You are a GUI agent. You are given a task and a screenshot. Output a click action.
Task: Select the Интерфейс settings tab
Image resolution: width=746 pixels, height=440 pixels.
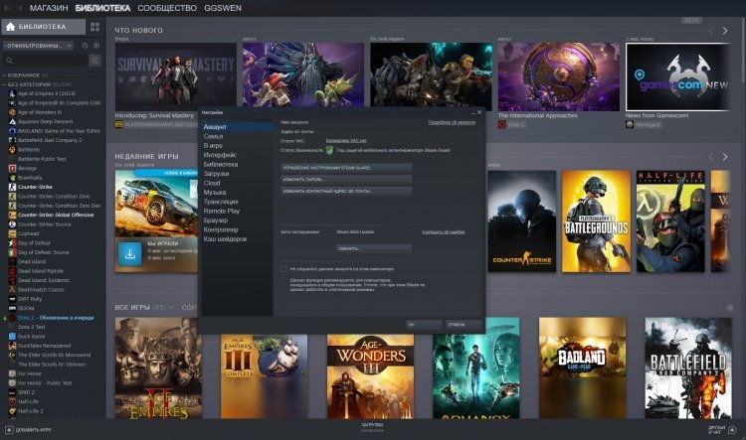click(220, 155)
